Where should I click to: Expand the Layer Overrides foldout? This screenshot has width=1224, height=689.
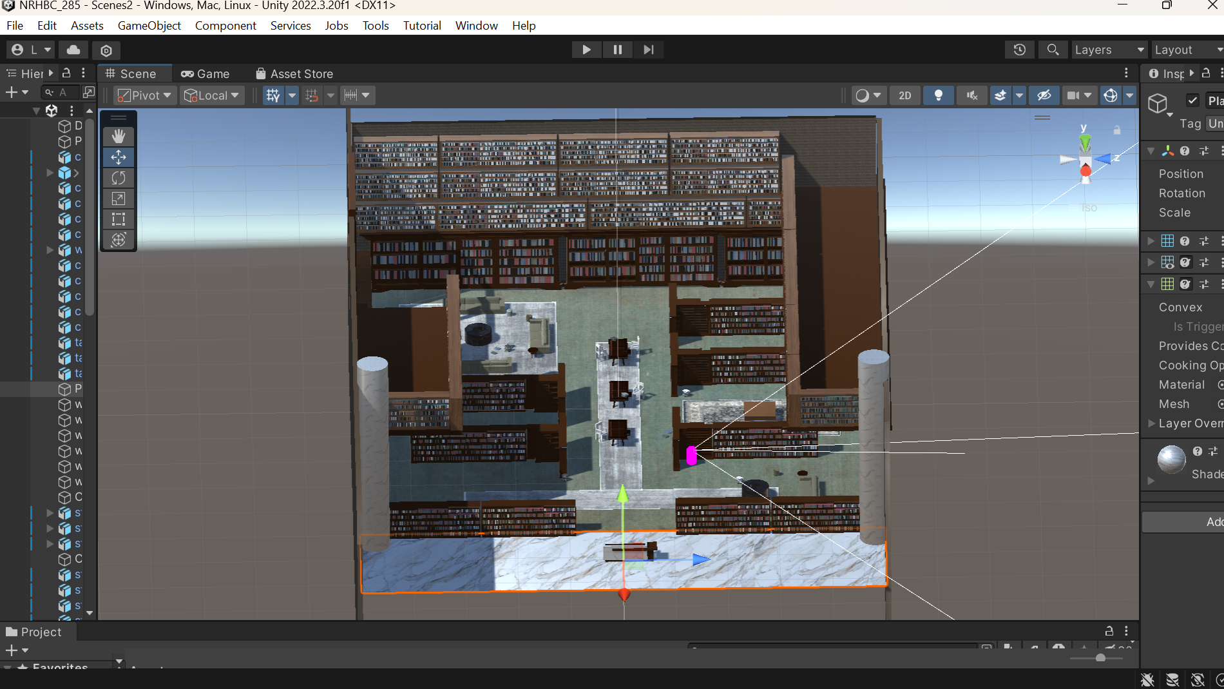pos(1152,423)
